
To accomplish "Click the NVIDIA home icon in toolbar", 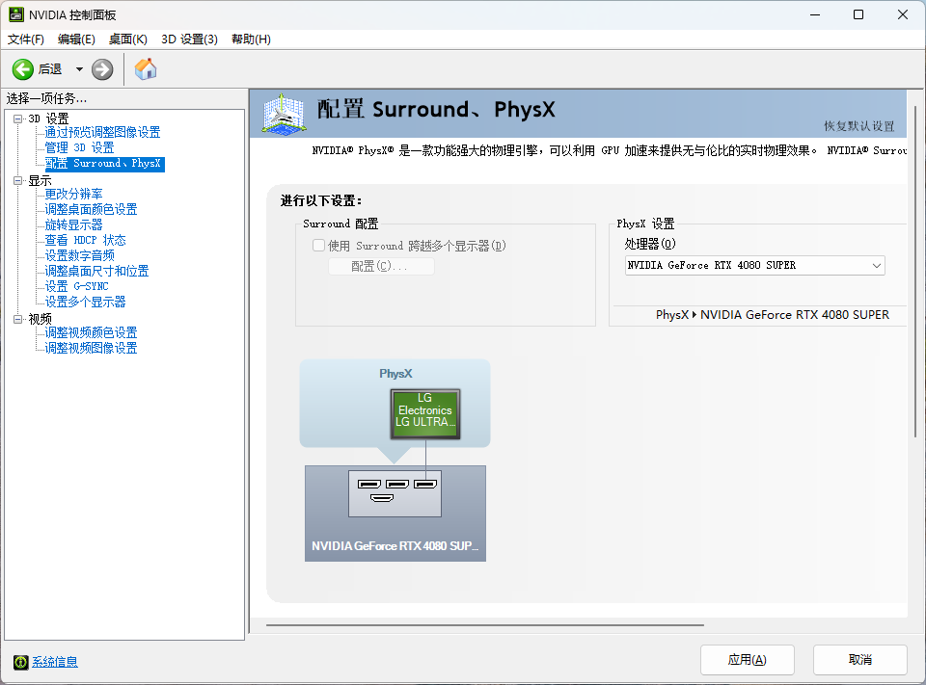I will coord(146,68).
